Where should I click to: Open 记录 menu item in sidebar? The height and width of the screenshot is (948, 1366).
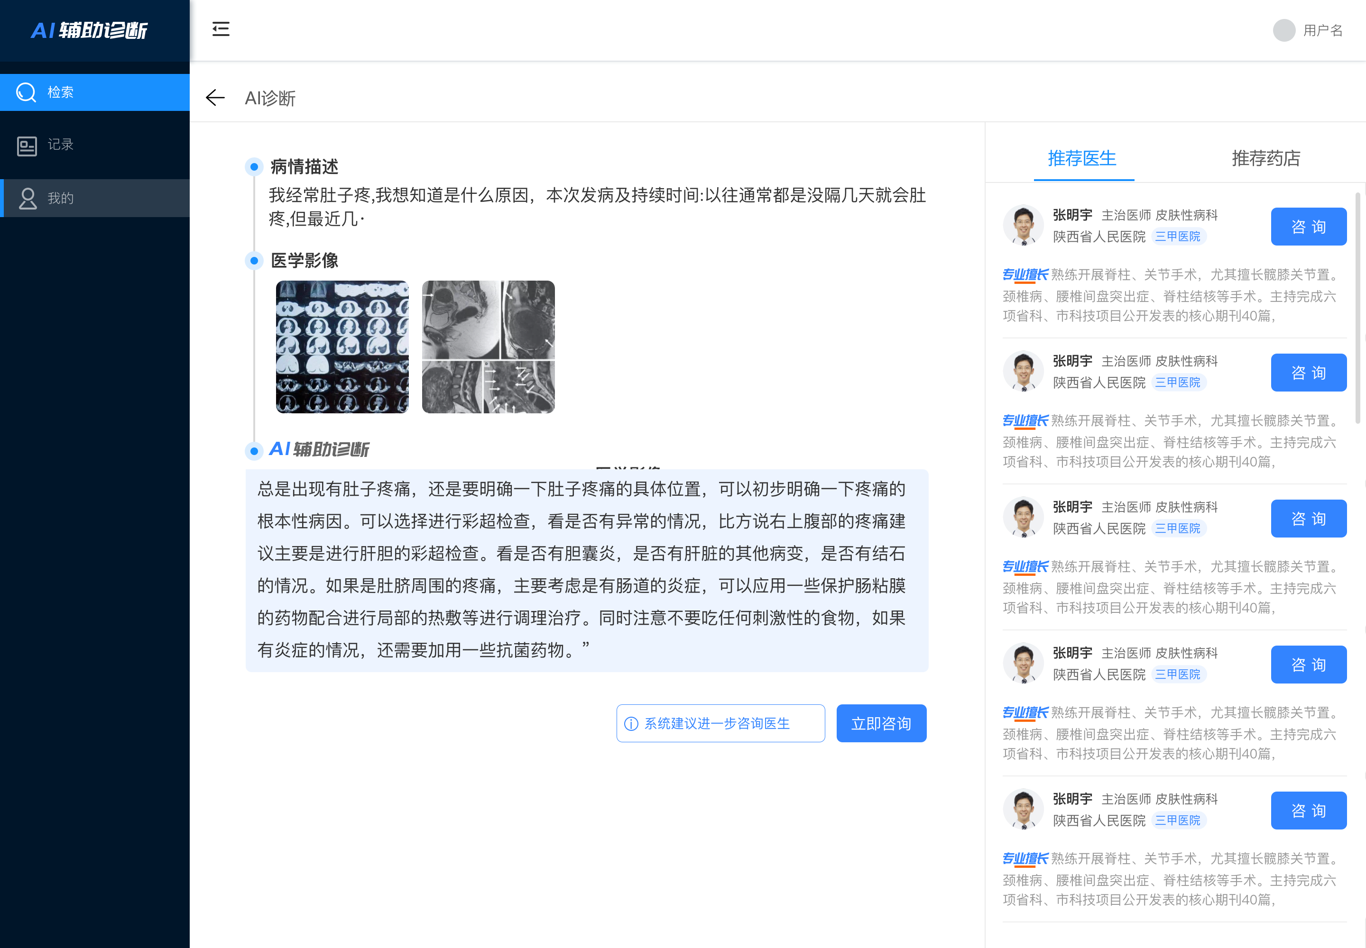pyautogui.click(x=95, y=145)
